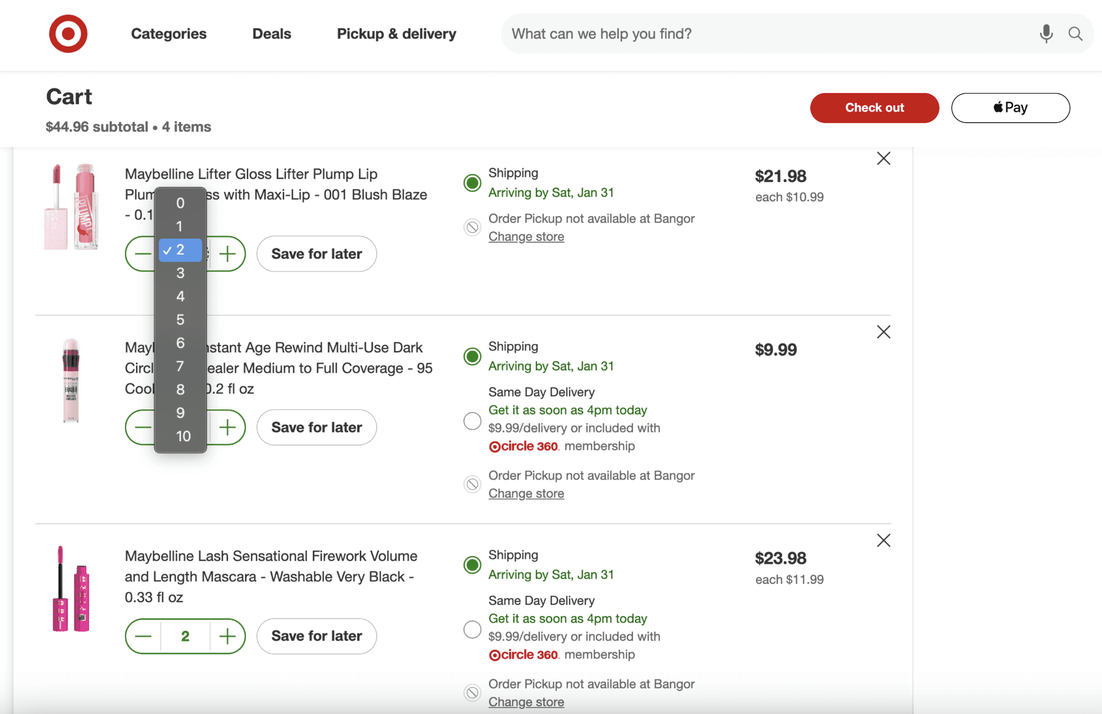
Task: Choose quantity 10 from dropdown list
Action: tap(183, 437)
